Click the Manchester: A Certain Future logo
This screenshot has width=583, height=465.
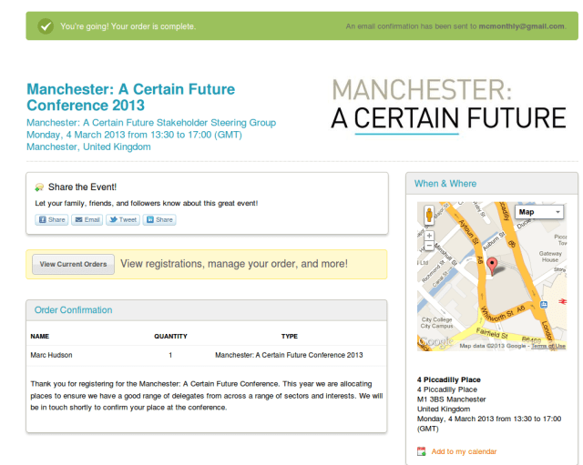[448, 105]
